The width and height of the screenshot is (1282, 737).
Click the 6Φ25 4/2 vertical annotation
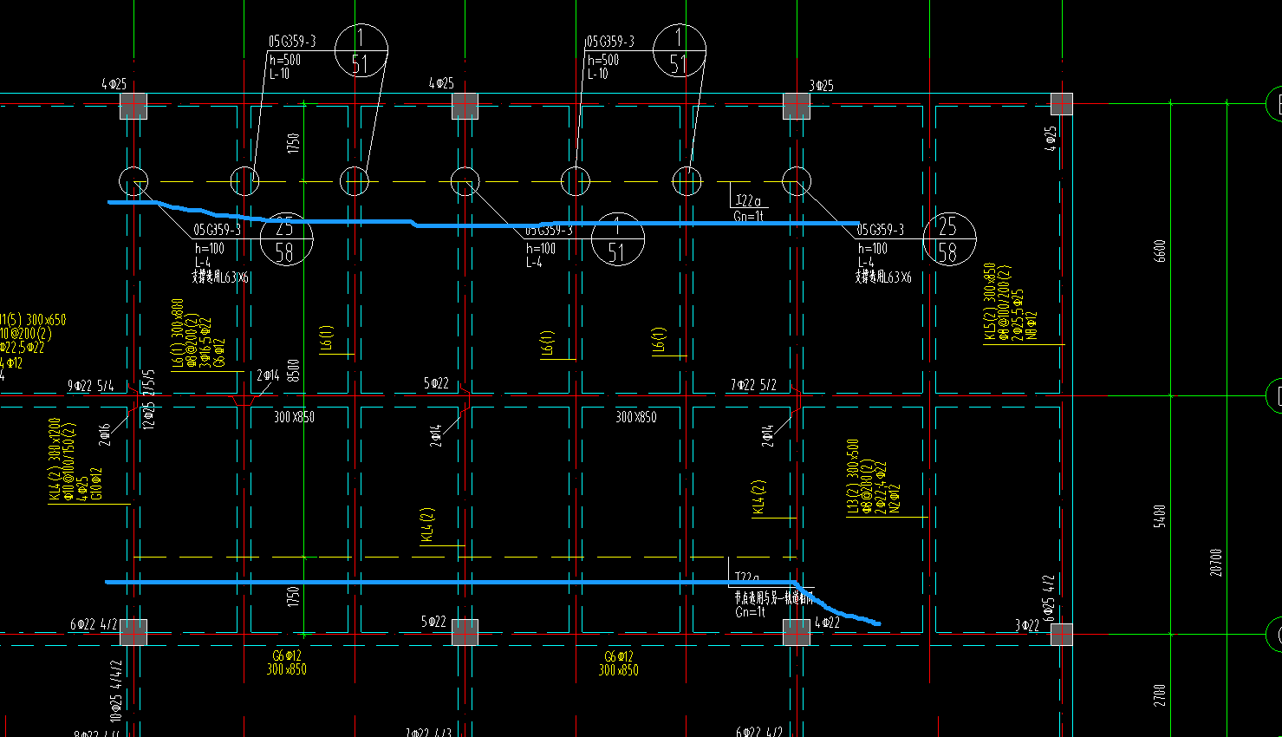(x=1050, y=597)
